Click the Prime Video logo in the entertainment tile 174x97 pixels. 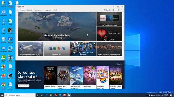coord(109,18)
